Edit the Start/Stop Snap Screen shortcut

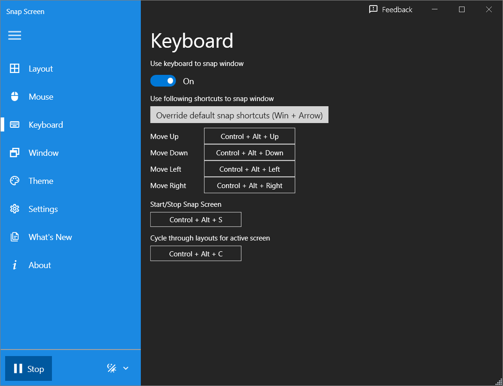point(196,219)
